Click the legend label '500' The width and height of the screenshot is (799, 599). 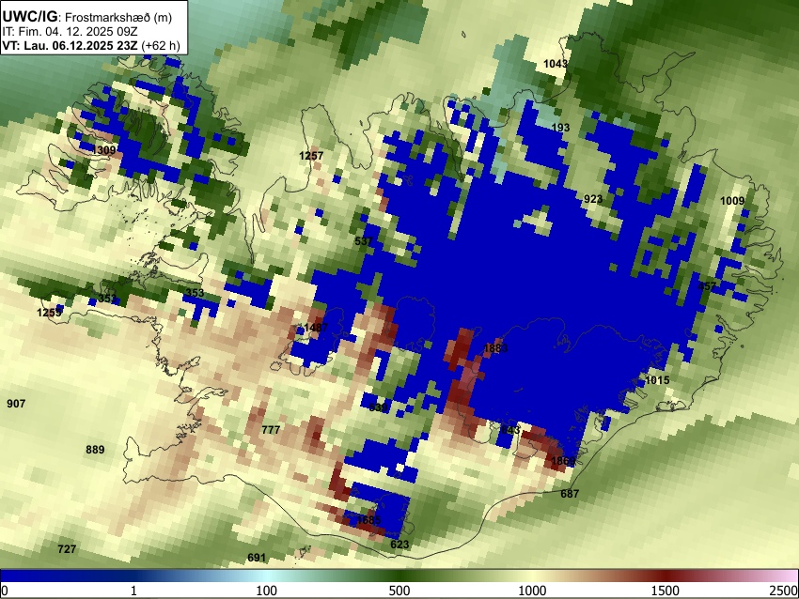[x=399, y=591]
